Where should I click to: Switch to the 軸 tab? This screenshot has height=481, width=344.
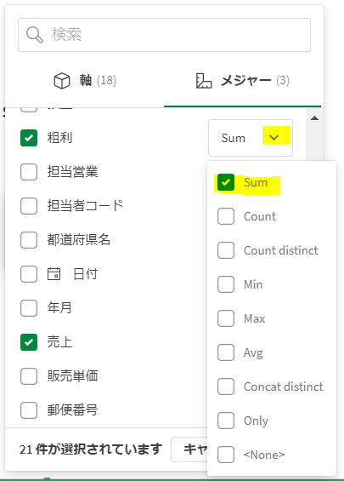click(x=85, y=81)
